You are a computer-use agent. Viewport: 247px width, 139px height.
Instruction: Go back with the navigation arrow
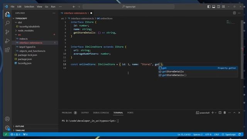tap(74, 7)
